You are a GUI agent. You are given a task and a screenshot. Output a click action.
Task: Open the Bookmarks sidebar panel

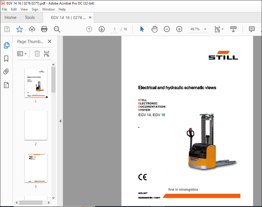tap(6, 59)
